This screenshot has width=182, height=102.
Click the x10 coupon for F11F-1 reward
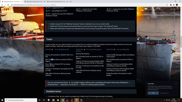coord(55,8)
